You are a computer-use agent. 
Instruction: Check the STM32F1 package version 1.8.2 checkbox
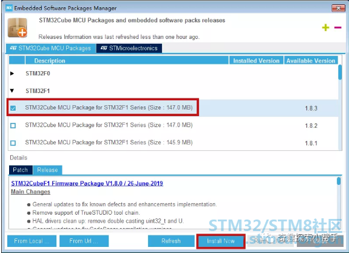[x=13, y=125]
